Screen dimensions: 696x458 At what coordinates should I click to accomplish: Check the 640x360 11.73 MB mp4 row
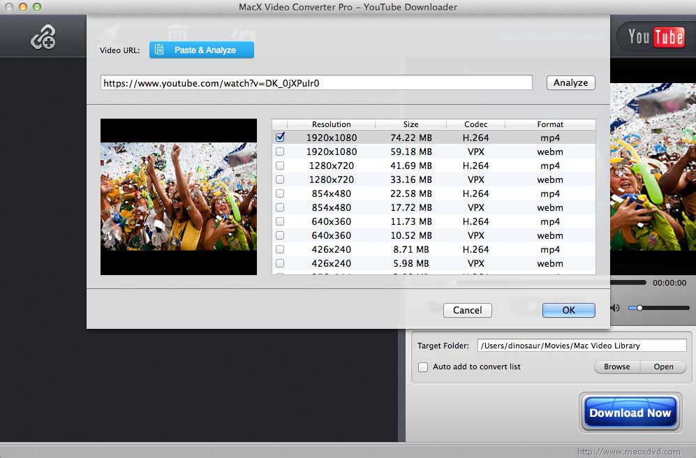(x=280, y=221)
